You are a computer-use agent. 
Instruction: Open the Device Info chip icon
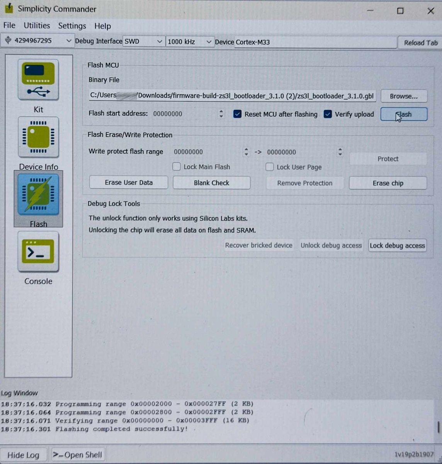[38, 137]
